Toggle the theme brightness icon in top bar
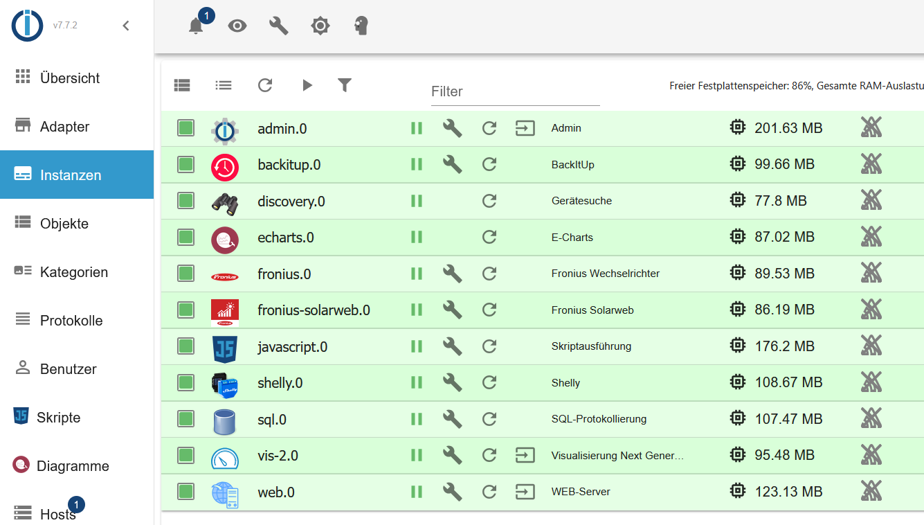This screenshot has height=525, width=924. 320,26
